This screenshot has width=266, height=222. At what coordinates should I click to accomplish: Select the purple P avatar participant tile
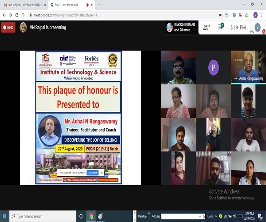(x=214, y=67)
